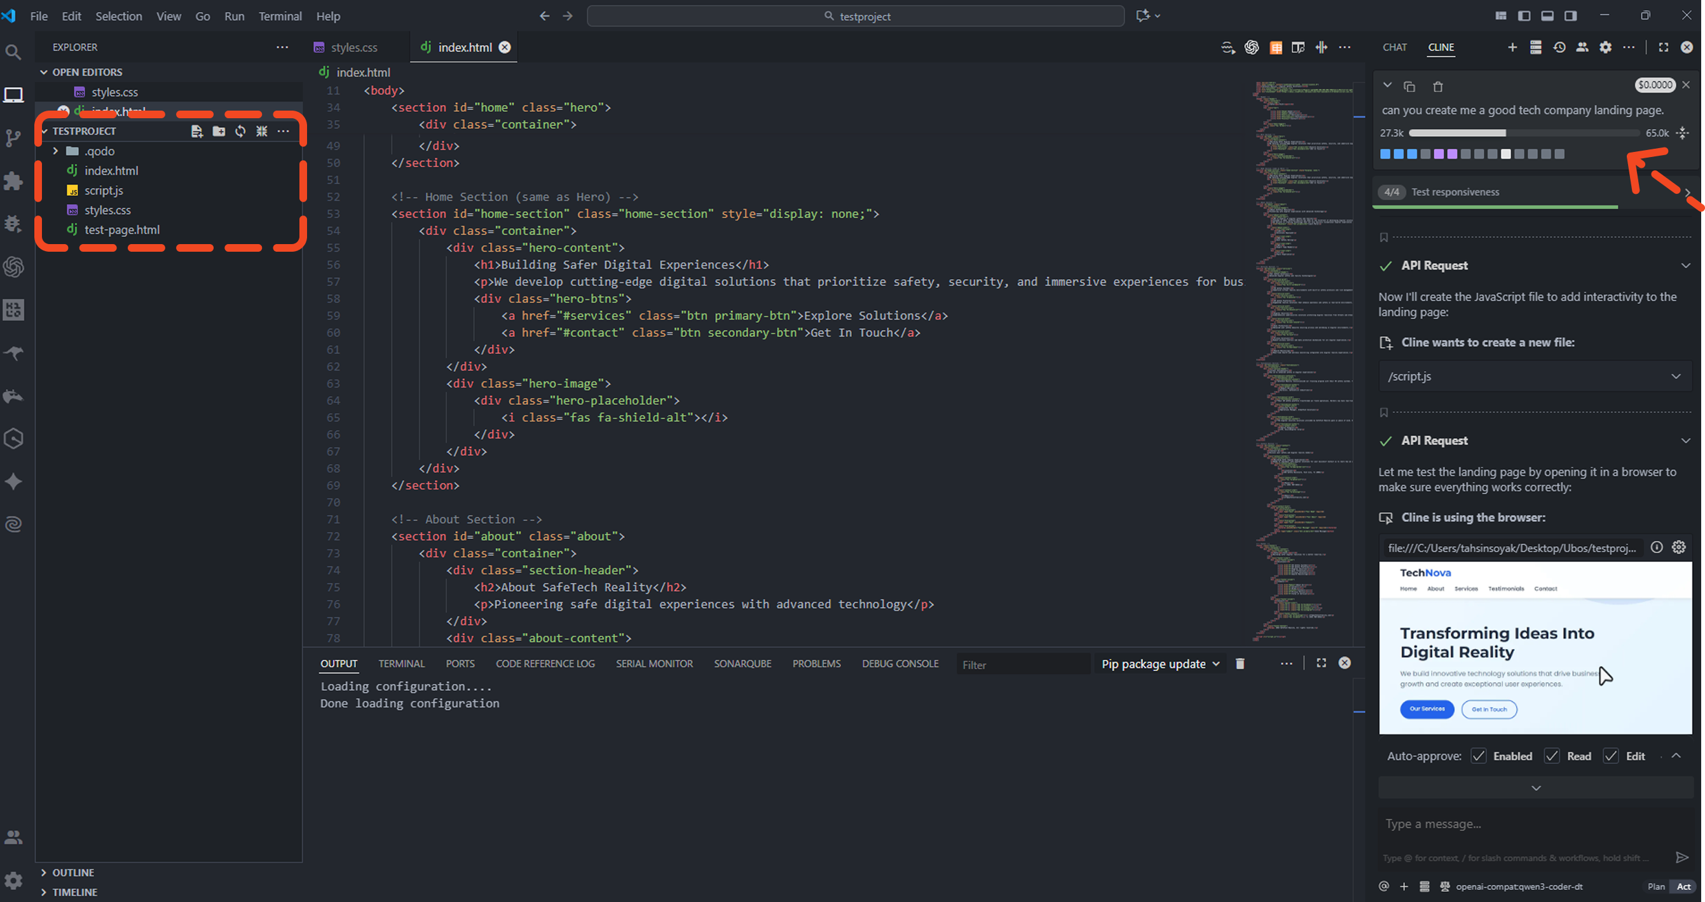Switch to the TERMINAL panel tab
The height and width of the screenshot is (902, 1705).
[401, 663]
